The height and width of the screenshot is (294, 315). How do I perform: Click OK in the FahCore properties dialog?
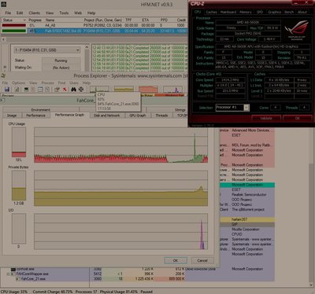coord(176,260)
